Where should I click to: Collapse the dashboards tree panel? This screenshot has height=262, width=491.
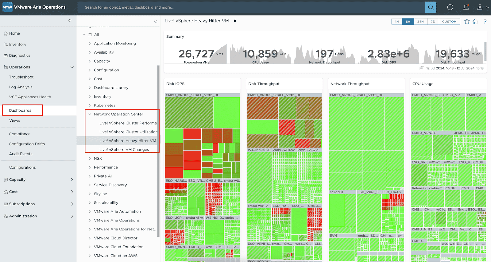(156, 21)
